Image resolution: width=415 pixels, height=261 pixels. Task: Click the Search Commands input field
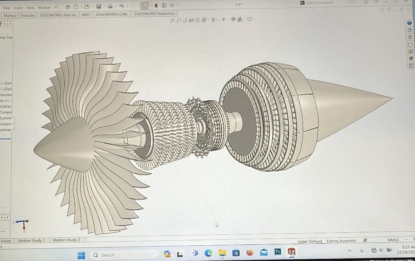click(x=323, y=3)
